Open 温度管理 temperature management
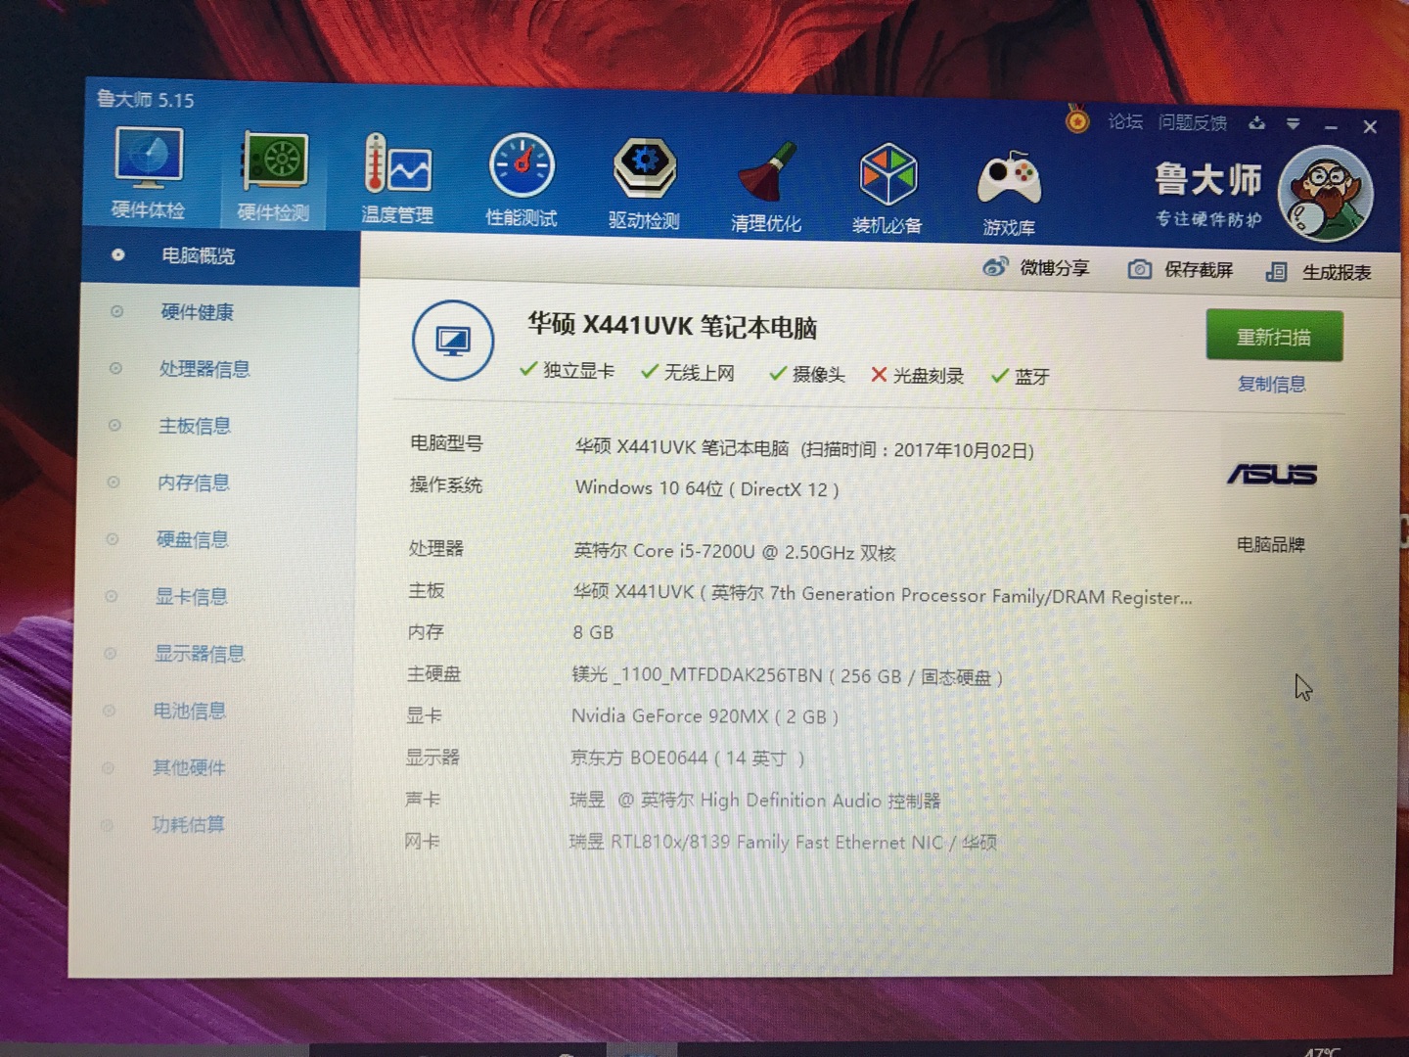 pyautogui.click(x=397, y=179)
